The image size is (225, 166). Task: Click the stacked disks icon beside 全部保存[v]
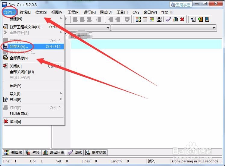tap(6, 58)
